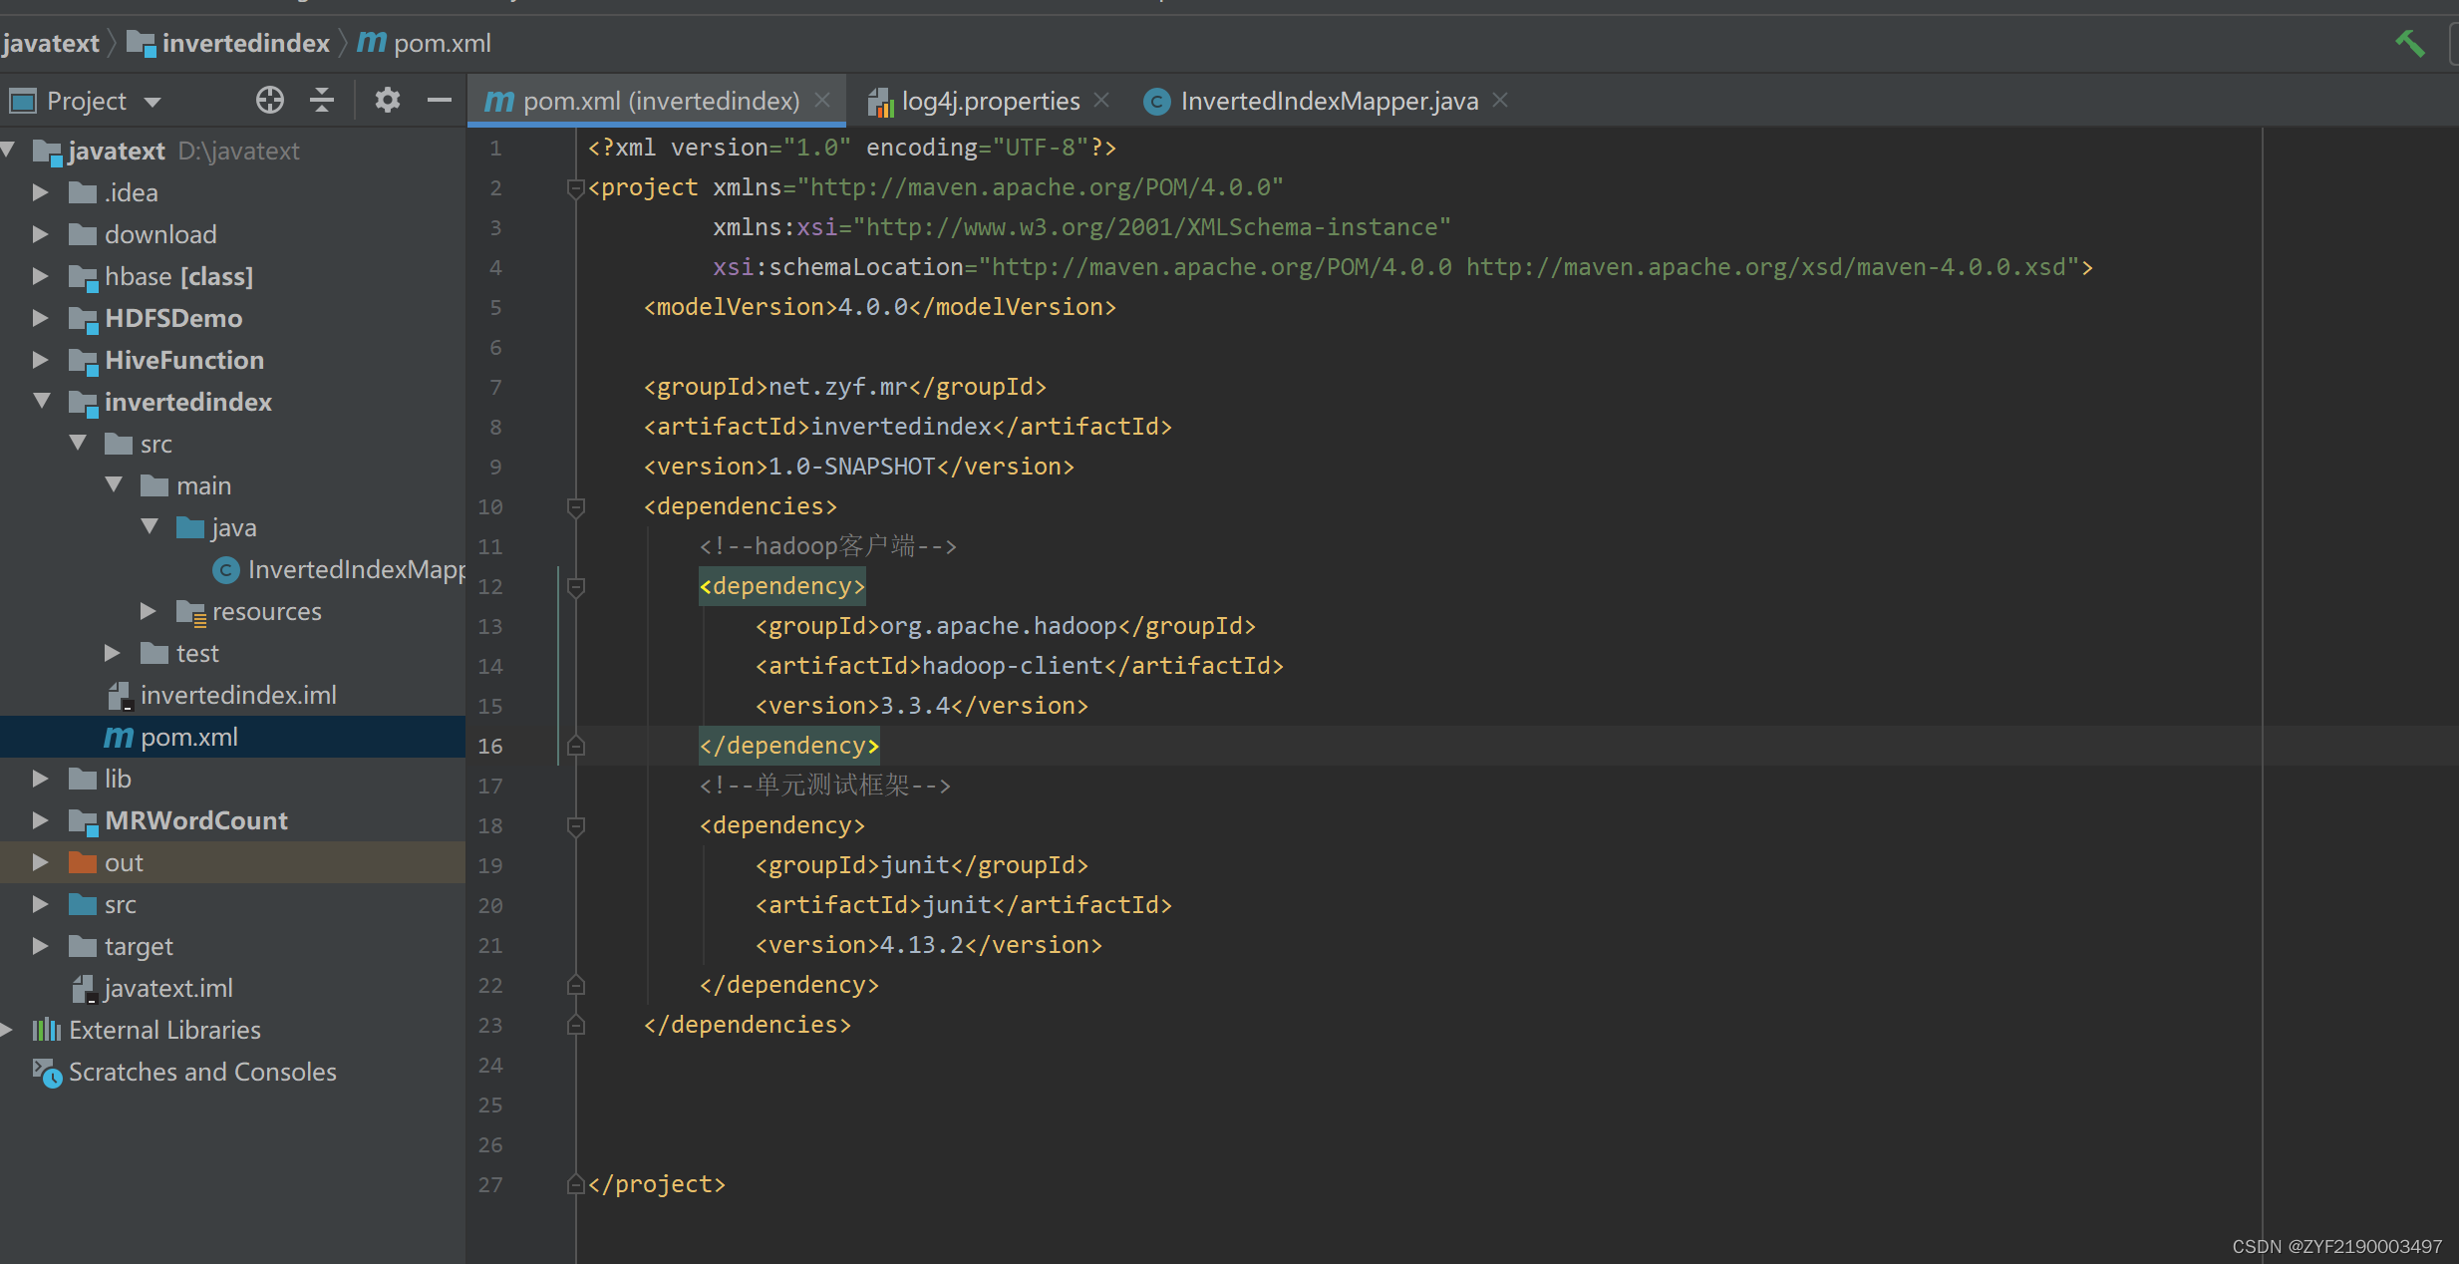Expand the resources folder
This screenshot has width=2459, height=1264.
point(148,610)
